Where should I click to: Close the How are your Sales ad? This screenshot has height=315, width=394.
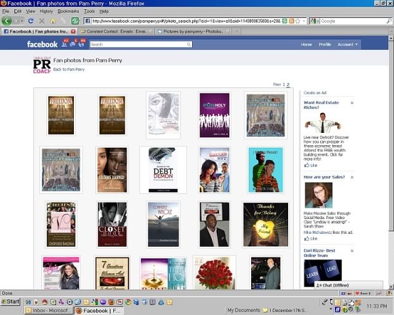pyautogui.click(x=352, y=177)
